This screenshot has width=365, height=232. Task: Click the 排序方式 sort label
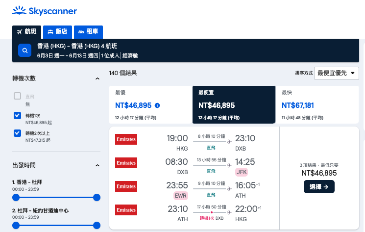304,73
